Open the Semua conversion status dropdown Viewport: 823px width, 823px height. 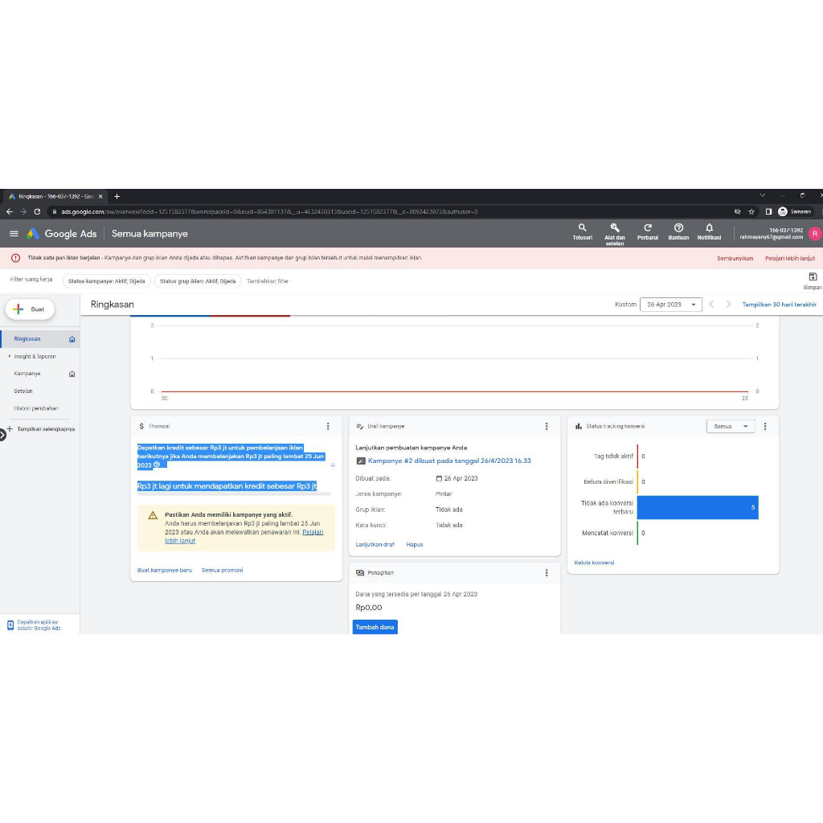pyautogui.click(x=730, y=426)
